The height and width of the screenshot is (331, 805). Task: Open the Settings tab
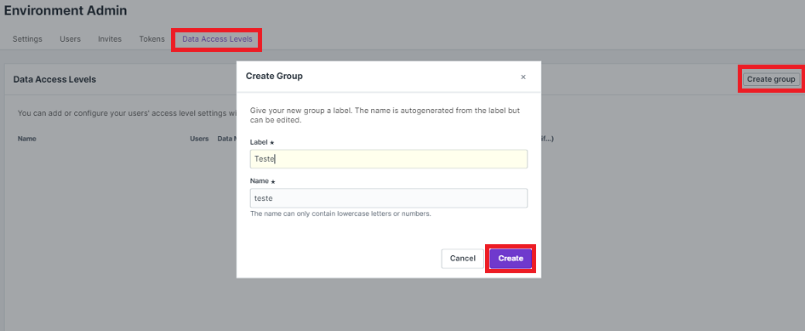[x=27, y=39]
